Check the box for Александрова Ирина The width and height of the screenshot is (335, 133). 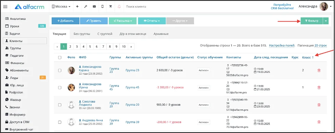60,88
